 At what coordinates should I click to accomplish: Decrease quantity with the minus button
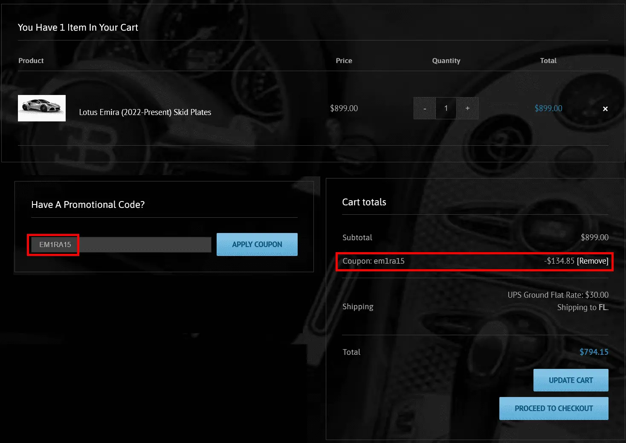click(424, 108)
